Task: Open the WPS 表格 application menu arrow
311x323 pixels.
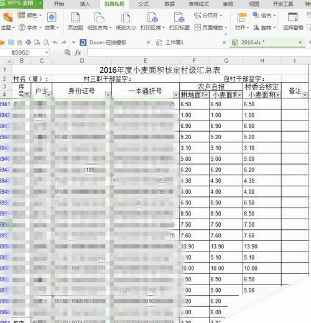Action: 40,3
